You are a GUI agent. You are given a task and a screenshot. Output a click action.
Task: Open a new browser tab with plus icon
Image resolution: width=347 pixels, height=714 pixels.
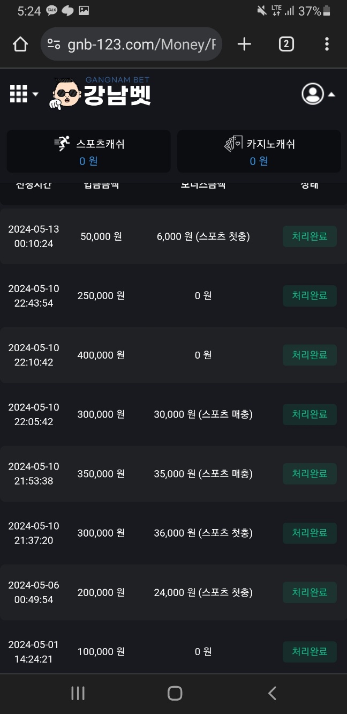[x=244, y=44]
